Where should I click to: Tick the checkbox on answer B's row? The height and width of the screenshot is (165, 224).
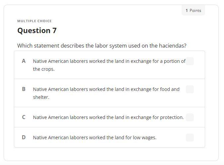[190, 89]
